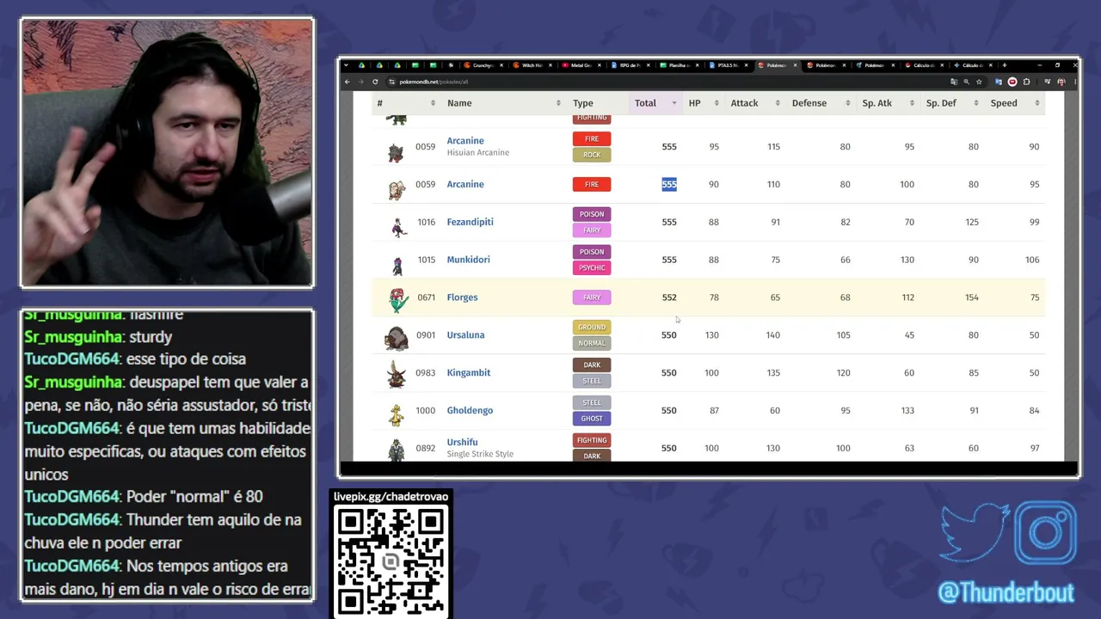The width and height of the screenshot is (1101, 619).
Task: Bookmark this page with the star icon
Action: click(979, 82)
